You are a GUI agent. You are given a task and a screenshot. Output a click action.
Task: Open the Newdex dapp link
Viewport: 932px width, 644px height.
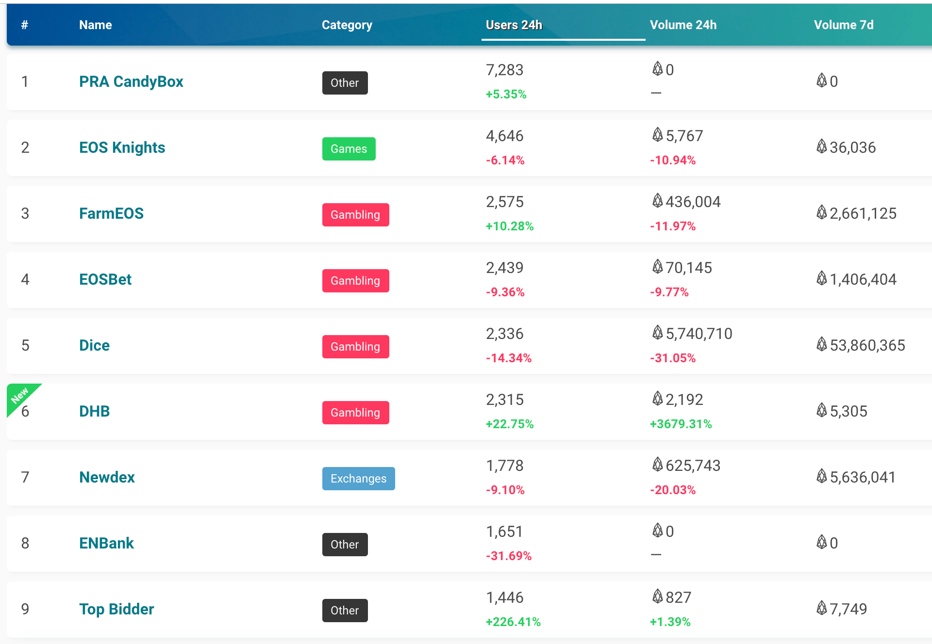tap(107, 477)
